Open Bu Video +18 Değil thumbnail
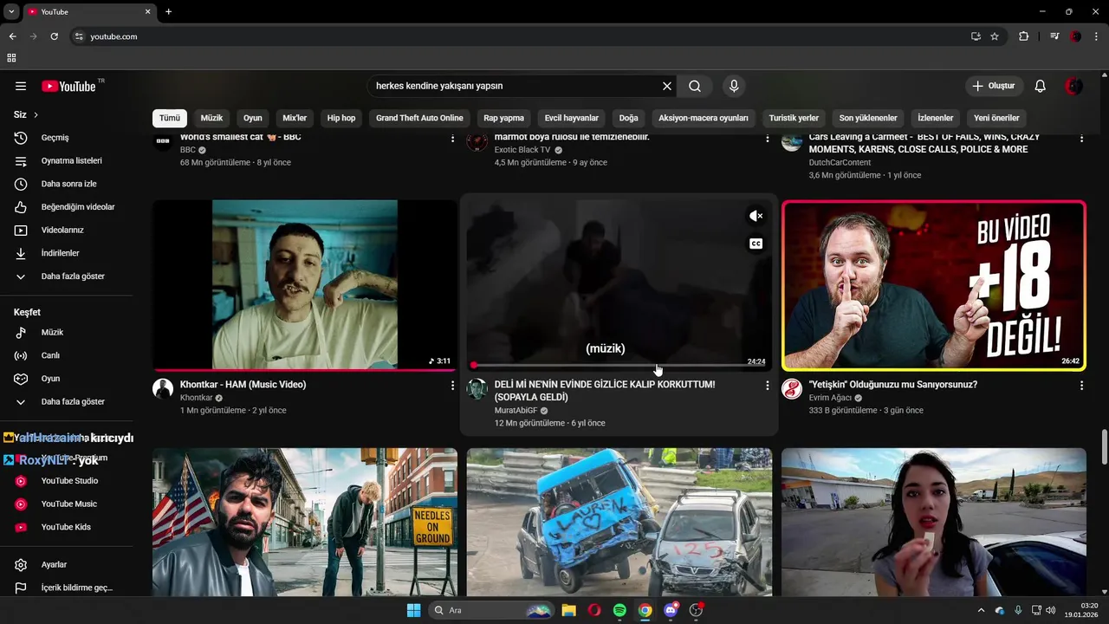This screenshot has width=1109, height=624. point(934,285)
